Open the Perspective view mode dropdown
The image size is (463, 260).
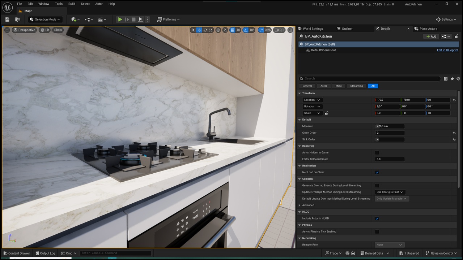pyautogui.click(x=24, y=30)
